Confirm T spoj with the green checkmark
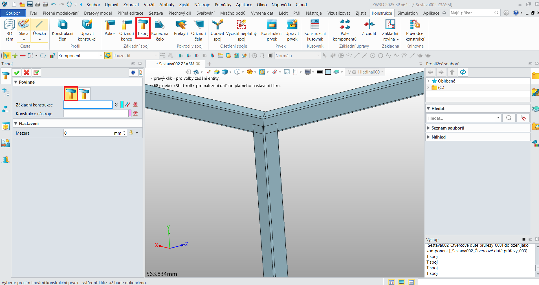The image size is (539, 285). point(17,73)
